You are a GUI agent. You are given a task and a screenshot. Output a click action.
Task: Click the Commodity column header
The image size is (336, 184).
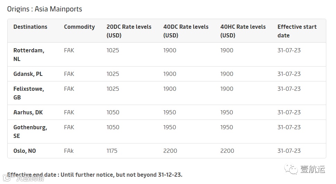[79, 27]
